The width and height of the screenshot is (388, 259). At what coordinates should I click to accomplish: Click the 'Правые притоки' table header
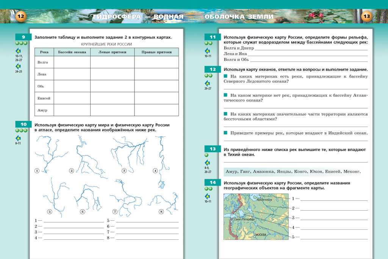(156, 52)
